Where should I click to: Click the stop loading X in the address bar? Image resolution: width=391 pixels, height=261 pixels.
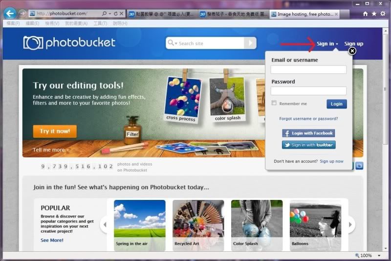click(x=121, y=14)
